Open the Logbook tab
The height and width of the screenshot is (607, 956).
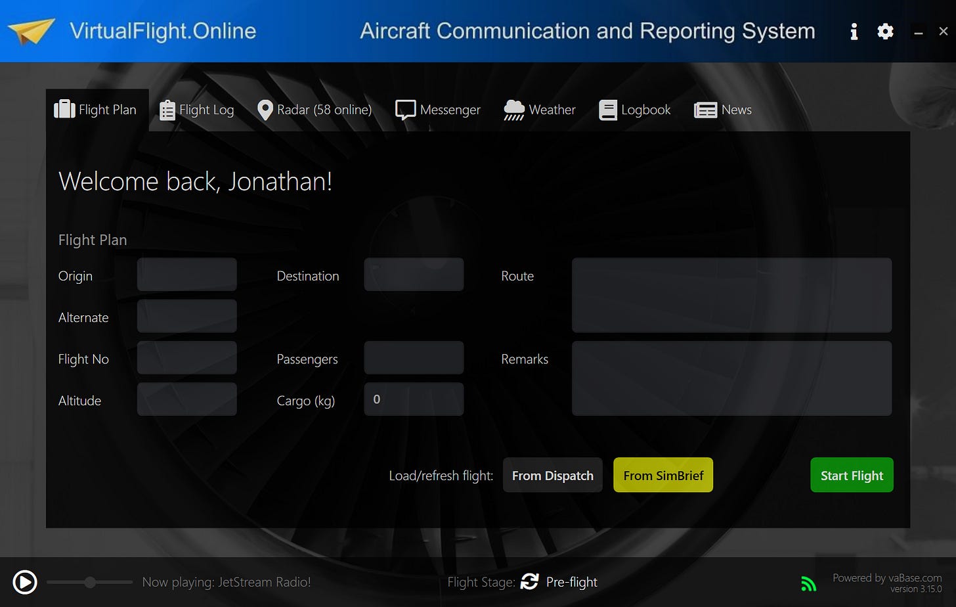pos(635,110)
